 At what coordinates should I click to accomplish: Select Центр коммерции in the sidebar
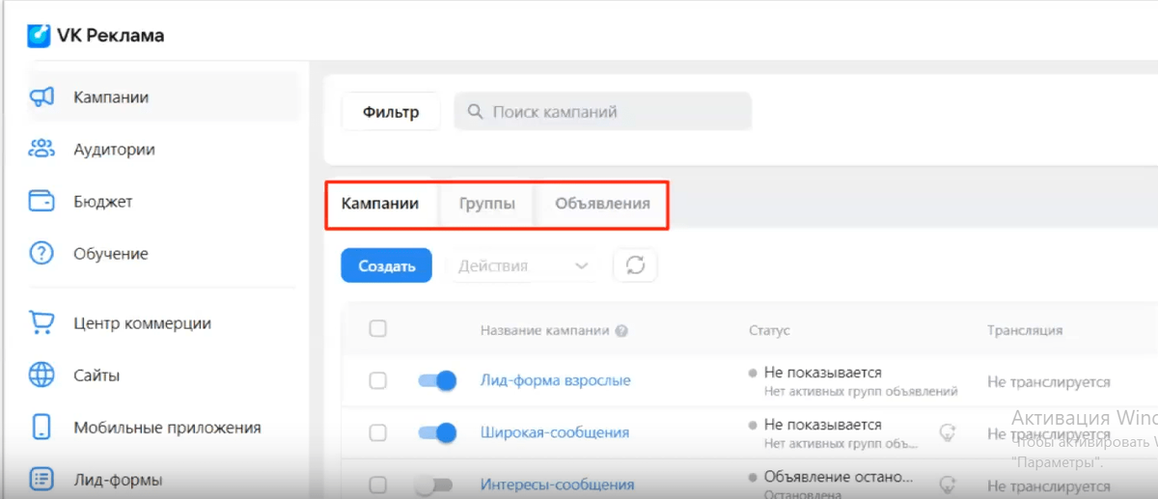[142, 323]
